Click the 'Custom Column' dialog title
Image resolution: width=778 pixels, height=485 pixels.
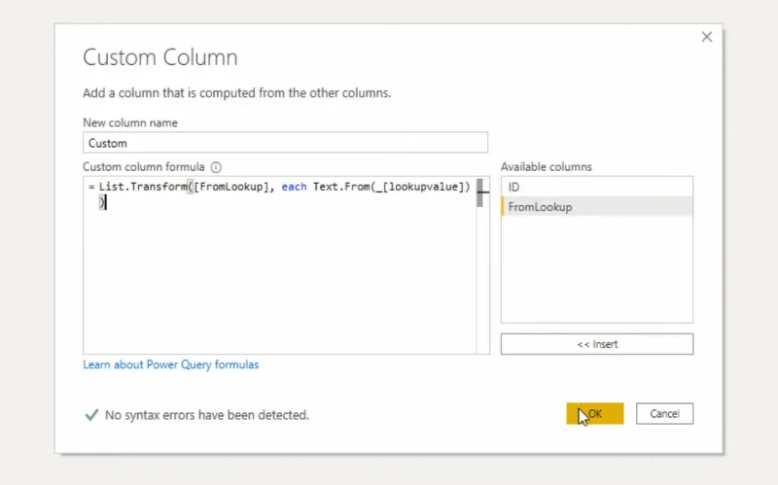click(x=160, y=57)
